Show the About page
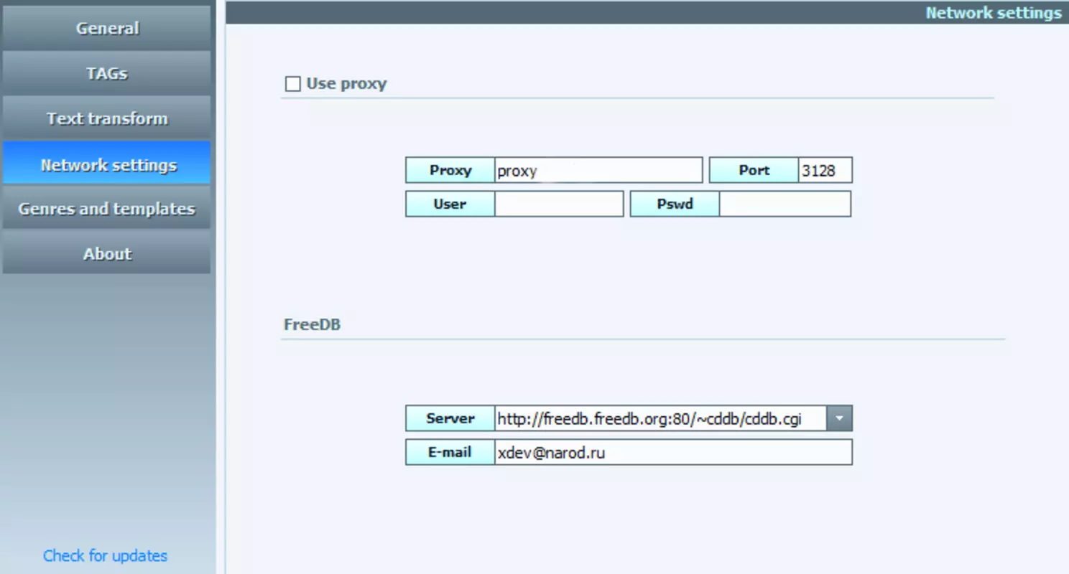This screenshot has width=1069, height=574. [x=106, y=253]
